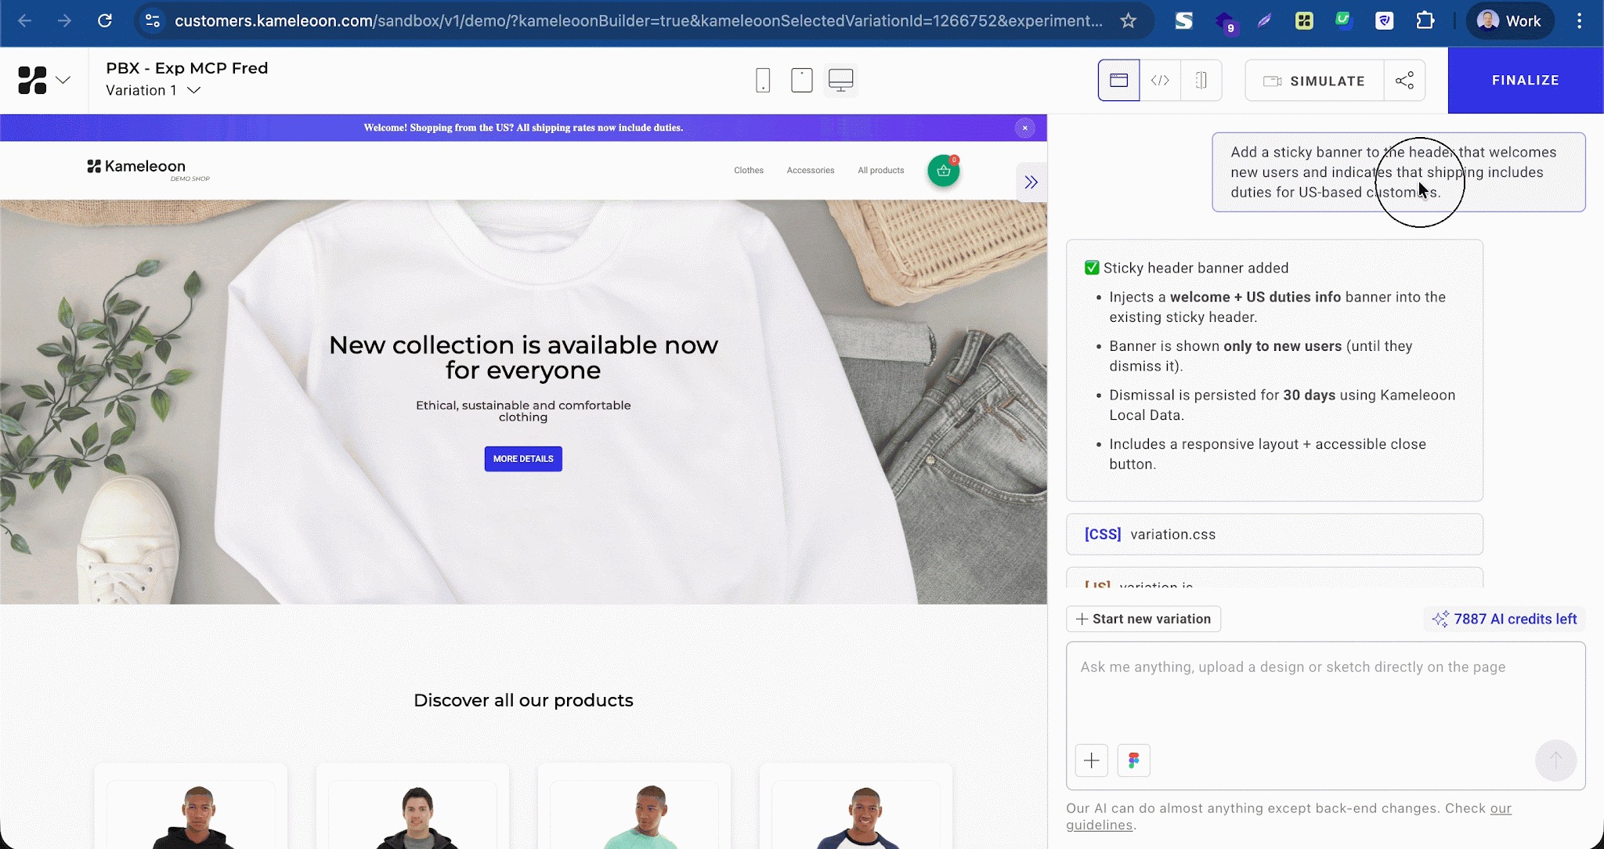Image resolution: width=1604 pixels, height=849 pixels.
Task: Open the Clothes menu item
Action: click(748, 170)
